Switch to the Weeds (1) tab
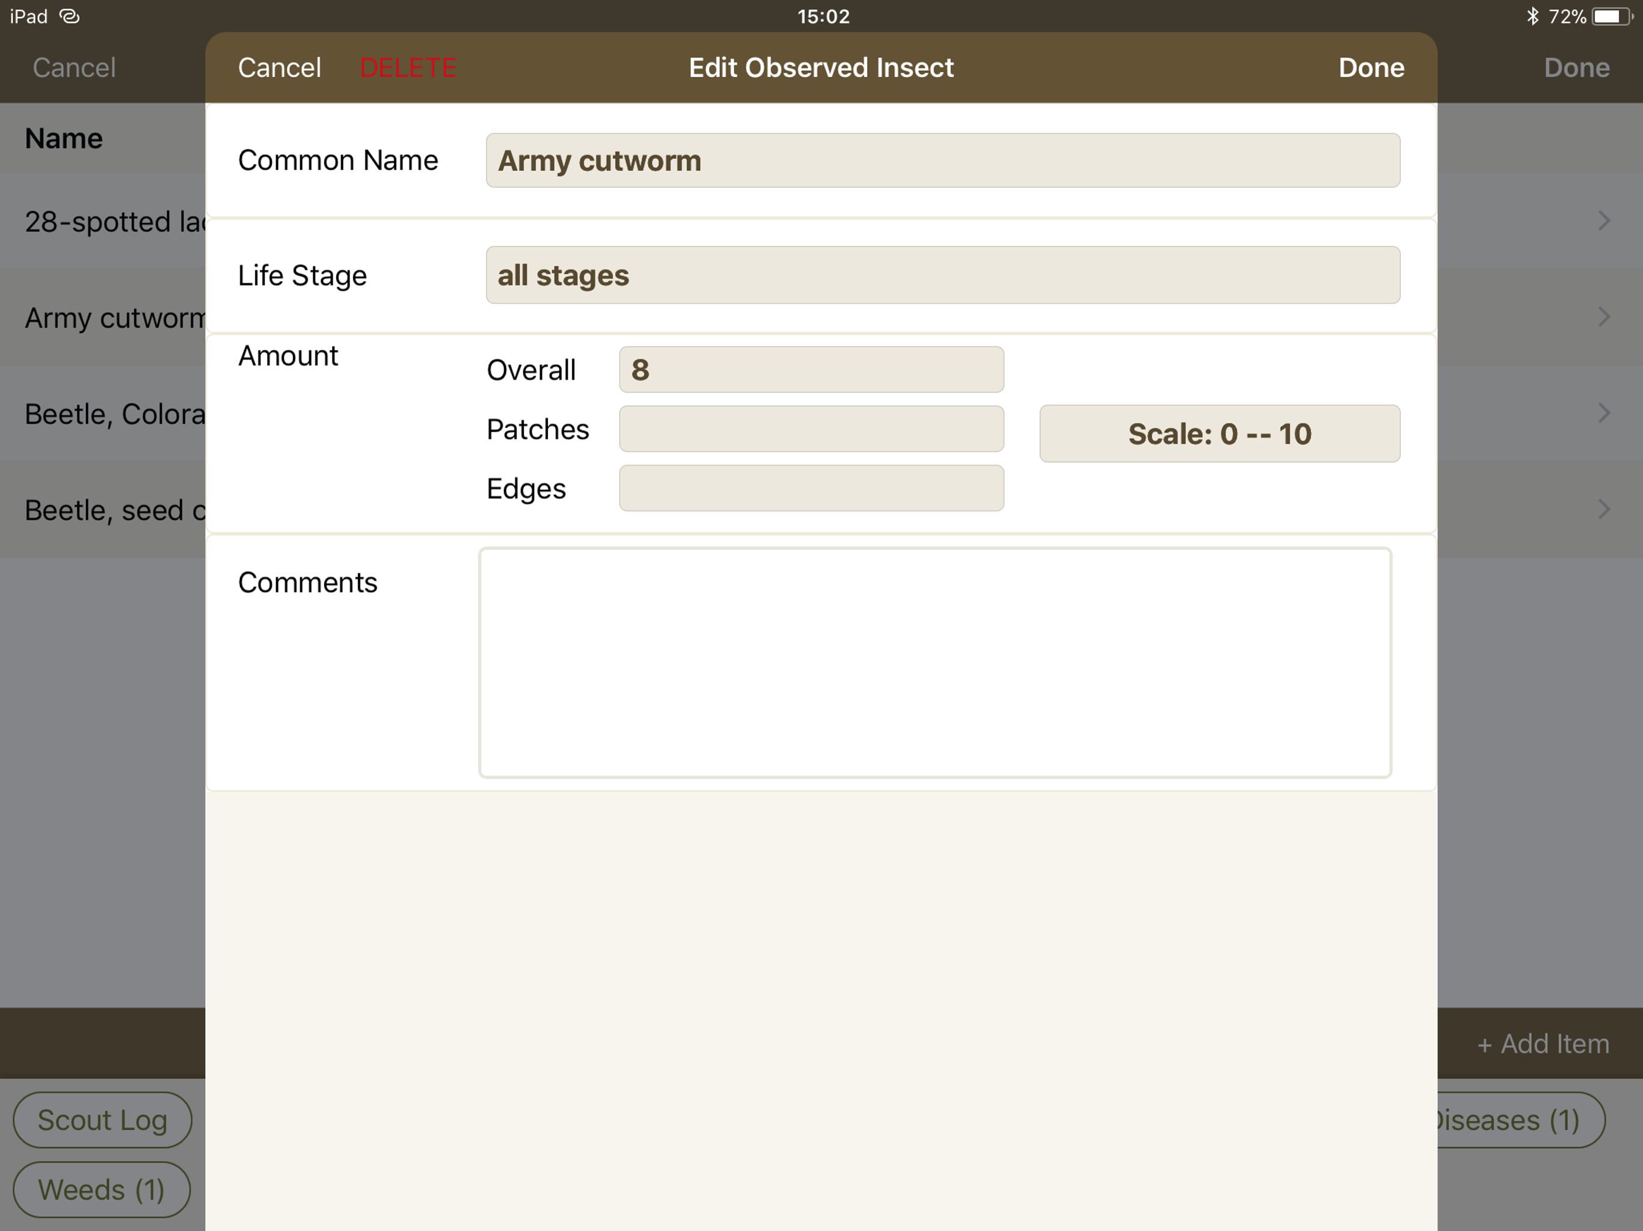This screenshot has width=1643, height=1231. click(102, 1190)
